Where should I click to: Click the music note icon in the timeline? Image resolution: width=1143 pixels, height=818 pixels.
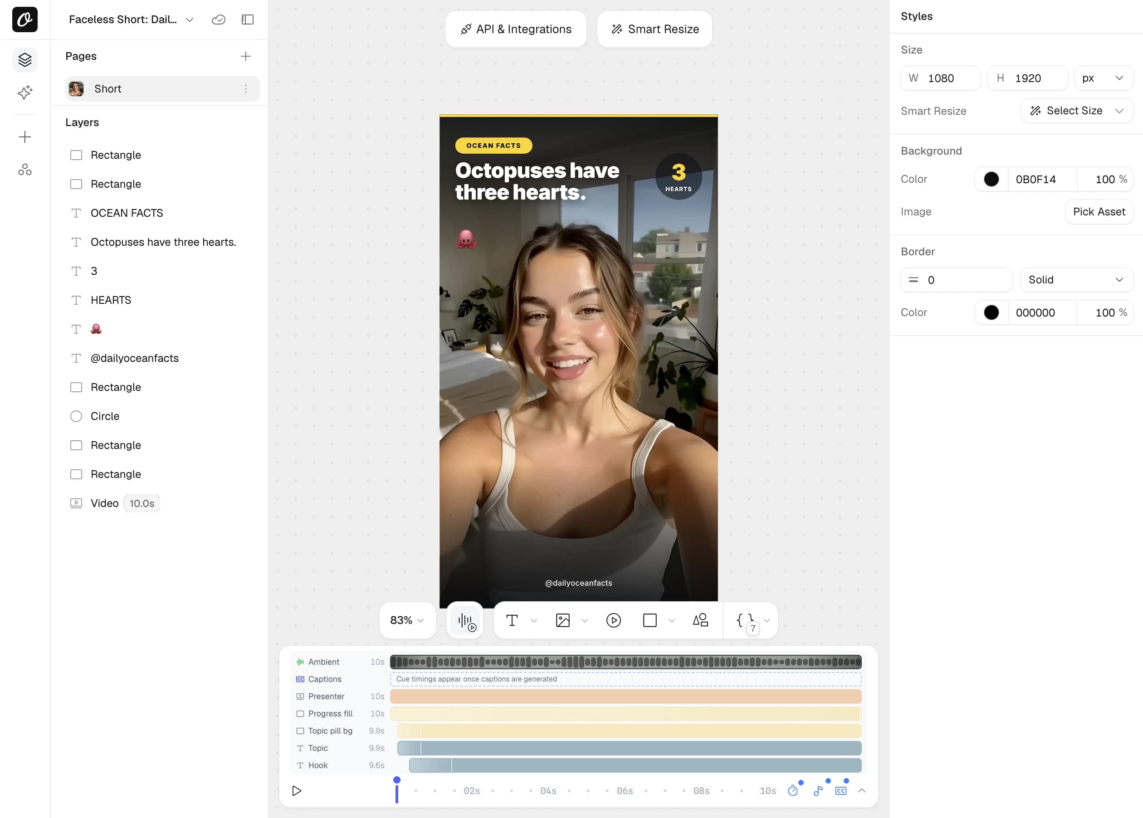(818, 790)
